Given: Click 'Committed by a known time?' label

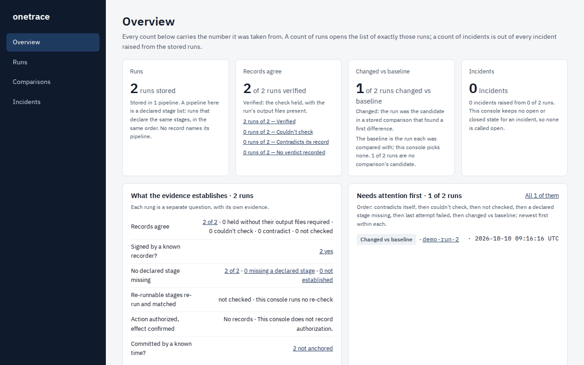Looking at the screenshot, I should [x=162, y=349].
